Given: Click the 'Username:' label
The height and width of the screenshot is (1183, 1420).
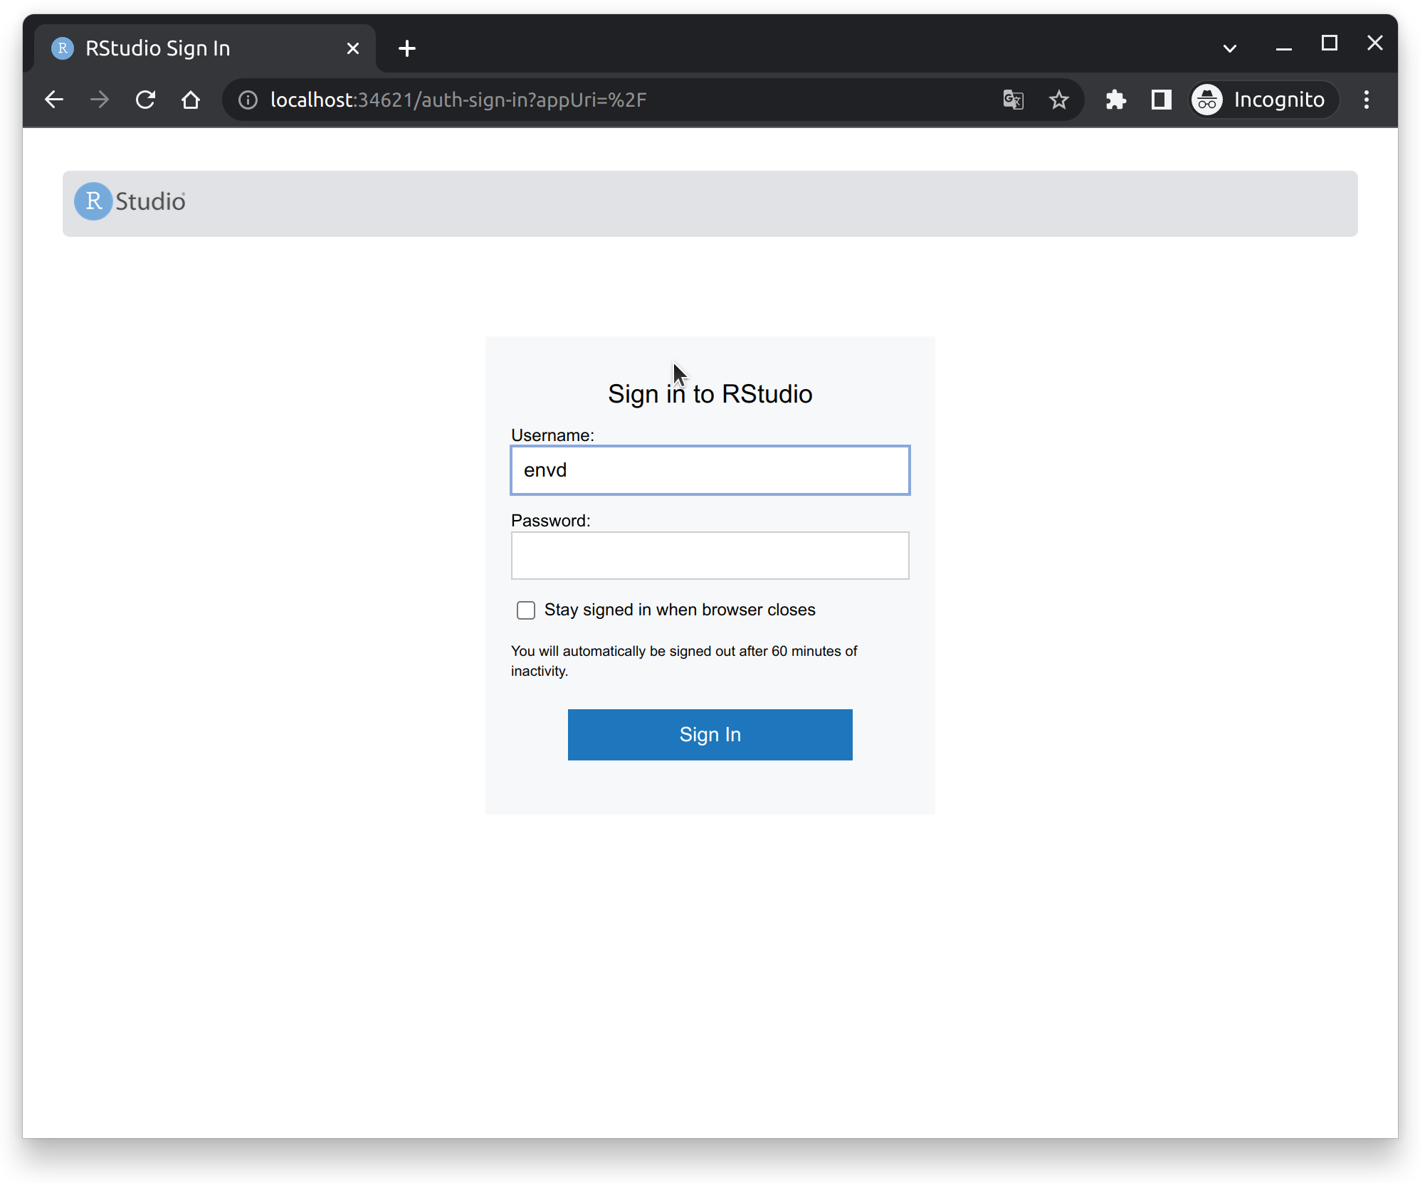Looking at the screenshot, I should pyautogui.click(x=552, y=435).
